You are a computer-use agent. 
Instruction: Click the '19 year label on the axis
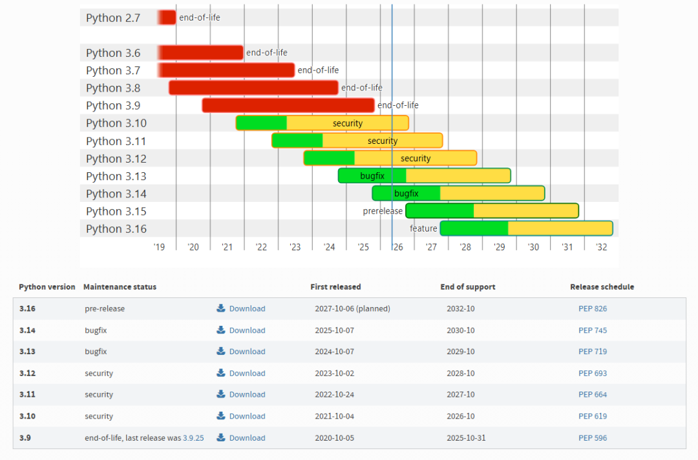pyautogui.click(x=159, y=247)
